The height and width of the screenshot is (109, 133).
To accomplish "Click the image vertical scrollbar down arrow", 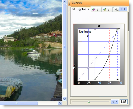I will click(64, 99).
